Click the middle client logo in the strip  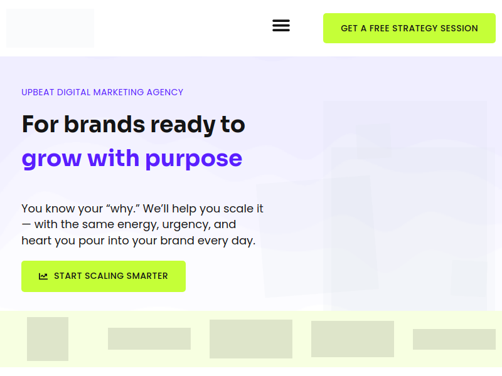click(x=251, y=339)
